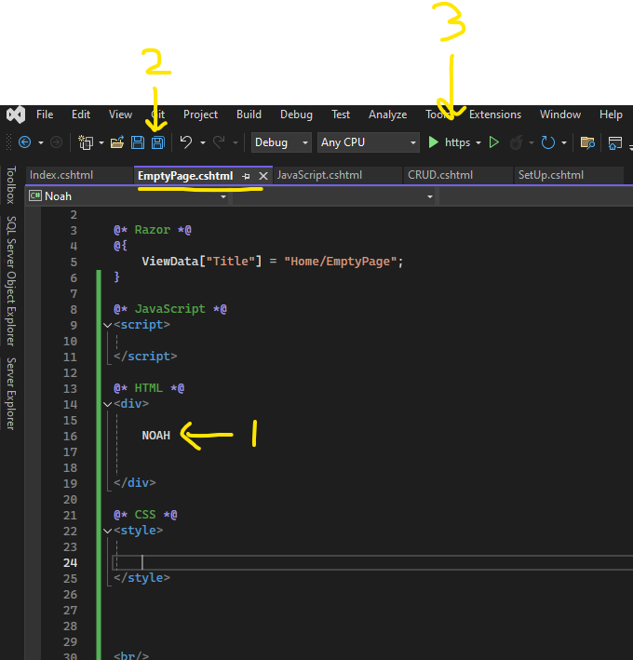Open the Analyze menu
The image size is (633, 660).
click(387, 114)
